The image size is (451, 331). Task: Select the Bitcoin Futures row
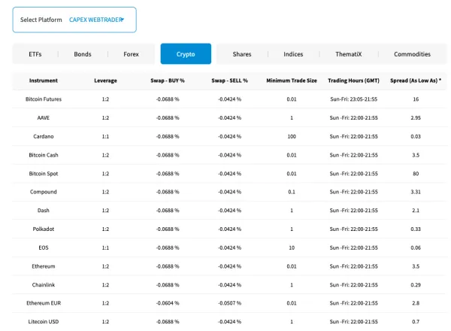[x=44, y=99]
